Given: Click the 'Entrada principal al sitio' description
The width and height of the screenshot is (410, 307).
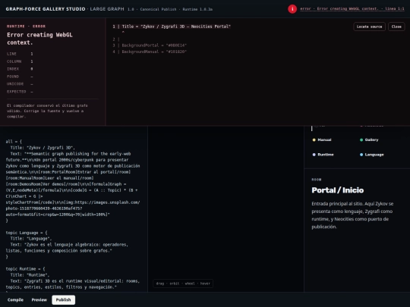Looking at the screenshot, I should coord(352,215).
